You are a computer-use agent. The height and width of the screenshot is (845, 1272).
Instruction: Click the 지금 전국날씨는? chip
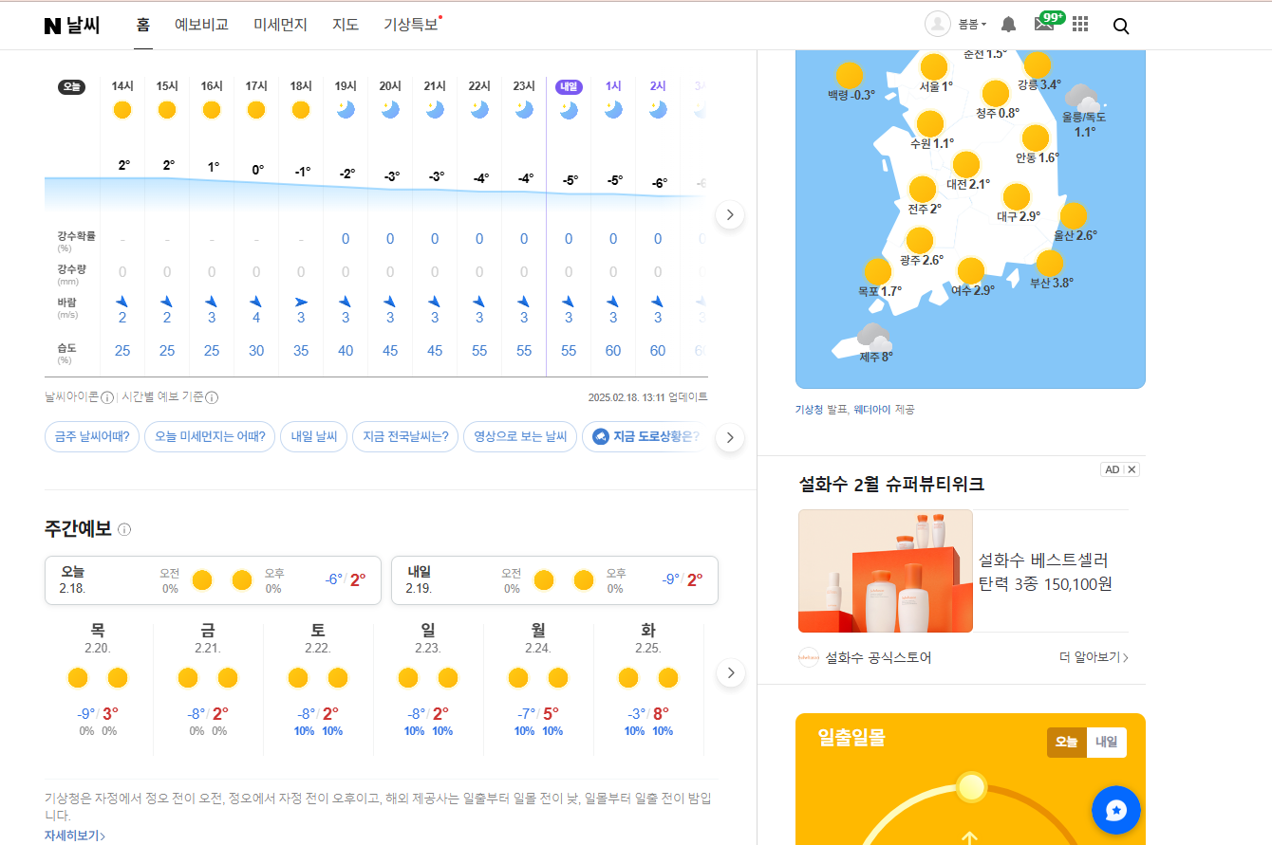pos(405,437)
